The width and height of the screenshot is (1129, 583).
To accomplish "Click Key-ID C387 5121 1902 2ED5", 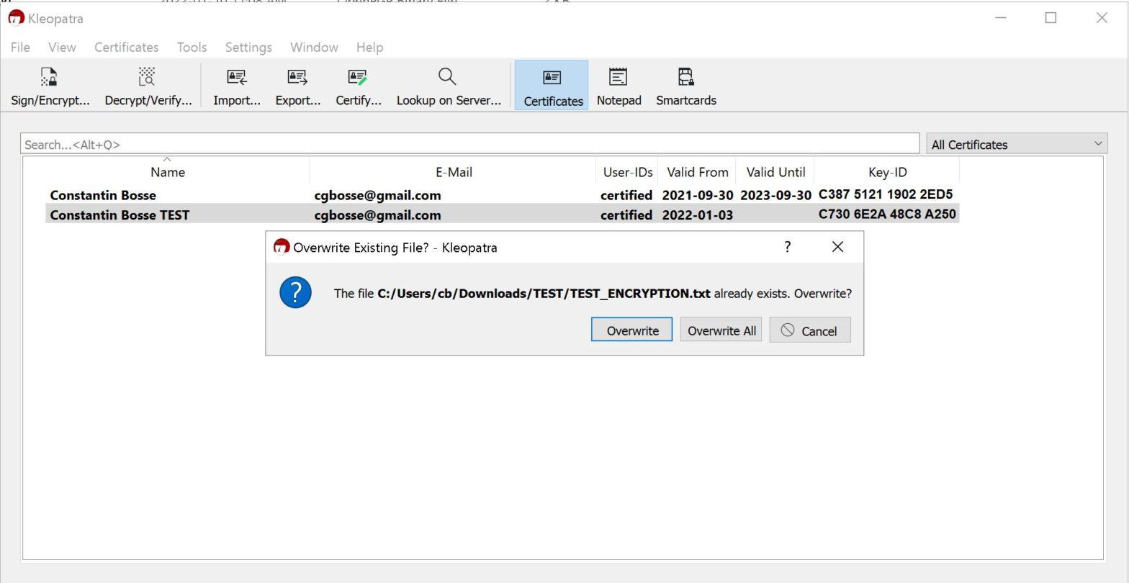I will click(x=886, y=194).
